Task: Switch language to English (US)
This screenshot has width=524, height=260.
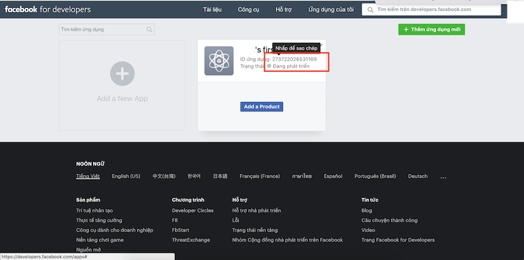Action: [126, 176]
